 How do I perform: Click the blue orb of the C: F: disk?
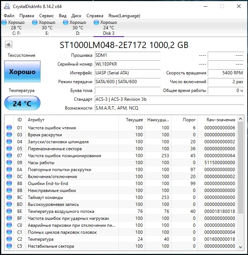click(4, 23)
